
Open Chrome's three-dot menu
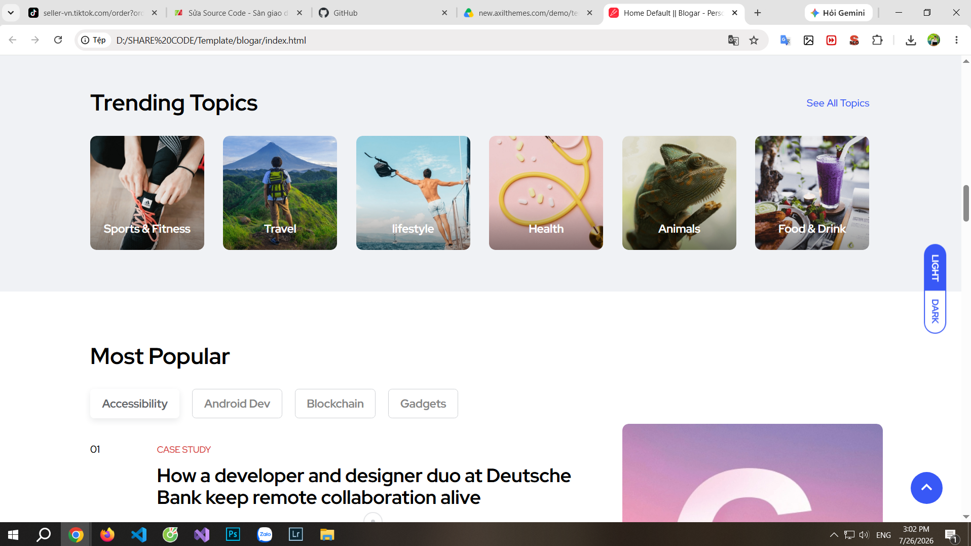(x=956, y=40)
